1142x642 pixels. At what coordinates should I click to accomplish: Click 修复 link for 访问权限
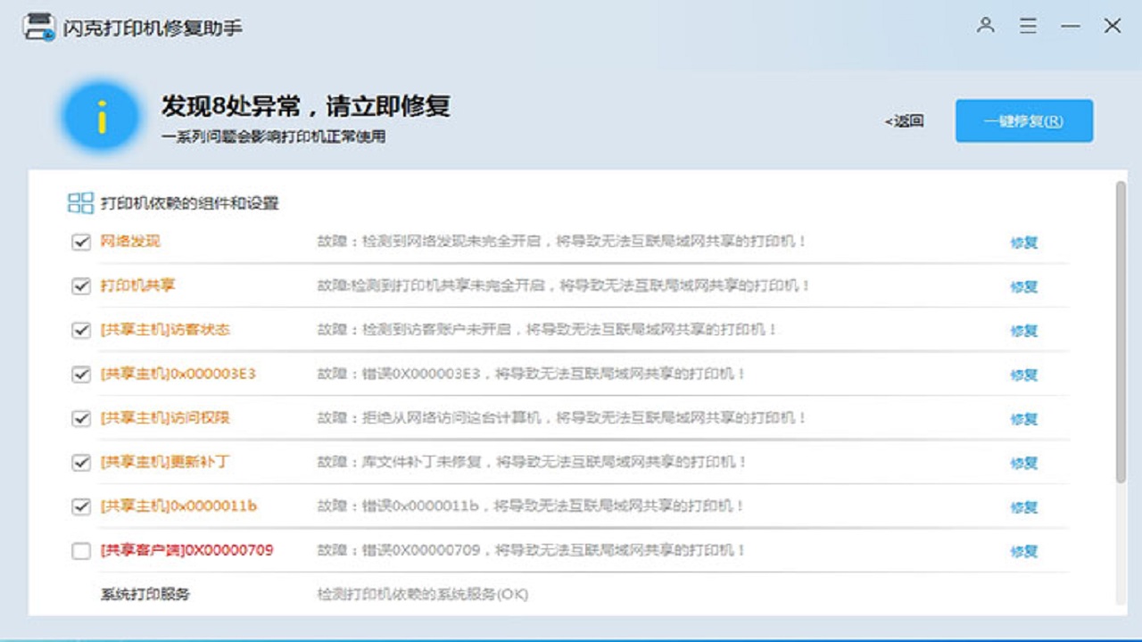[x=1023, y=419]
